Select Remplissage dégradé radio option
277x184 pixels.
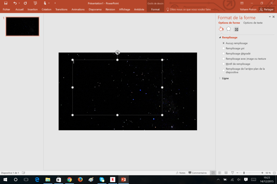click(224, 53)
